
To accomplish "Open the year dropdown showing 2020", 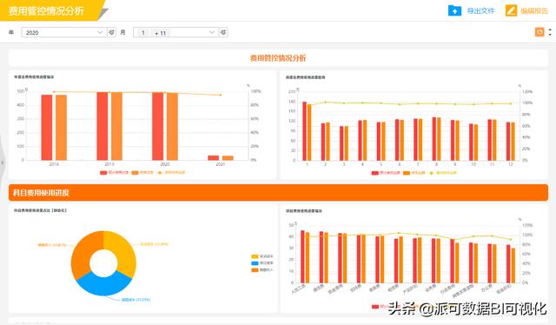I will click(x=63, y=32).
